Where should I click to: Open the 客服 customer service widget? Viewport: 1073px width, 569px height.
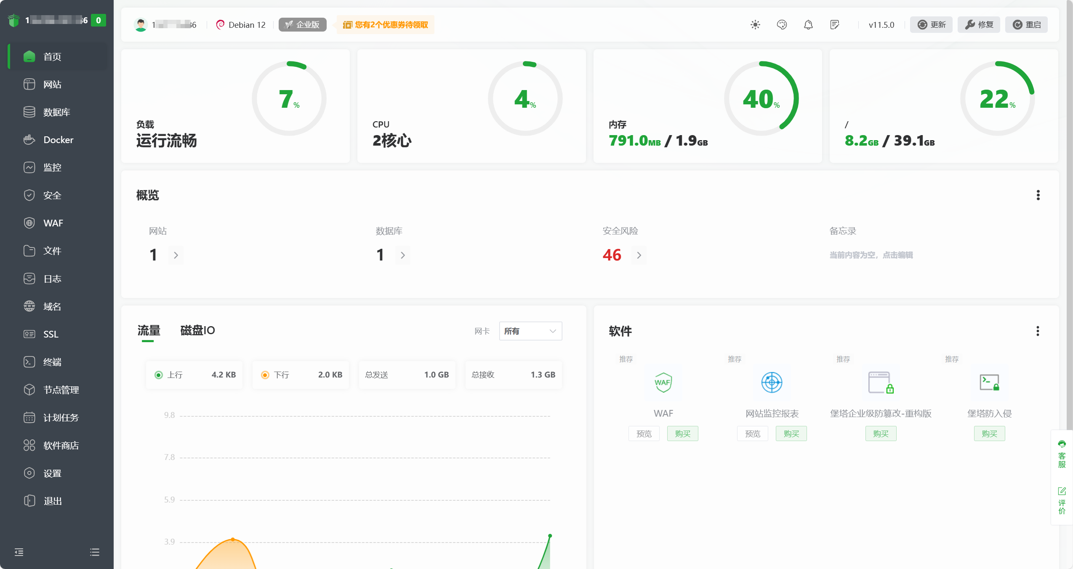click(x=1062, y=455)
